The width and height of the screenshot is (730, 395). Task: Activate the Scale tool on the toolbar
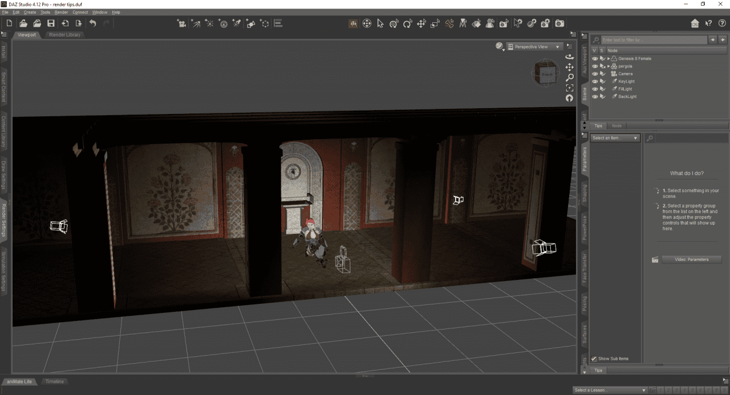coord(435,23)
